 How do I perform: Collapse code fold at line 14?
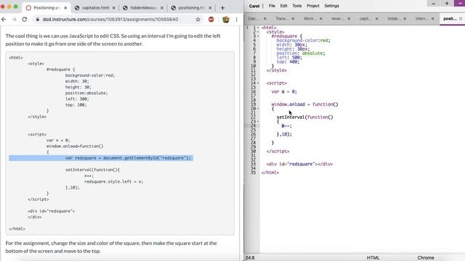258,83
